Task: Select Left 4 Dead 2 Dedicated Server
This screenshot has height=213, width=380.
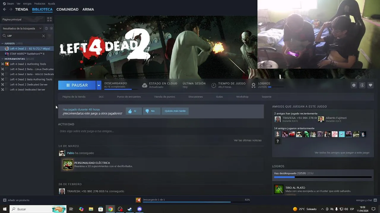Action: 27,85
